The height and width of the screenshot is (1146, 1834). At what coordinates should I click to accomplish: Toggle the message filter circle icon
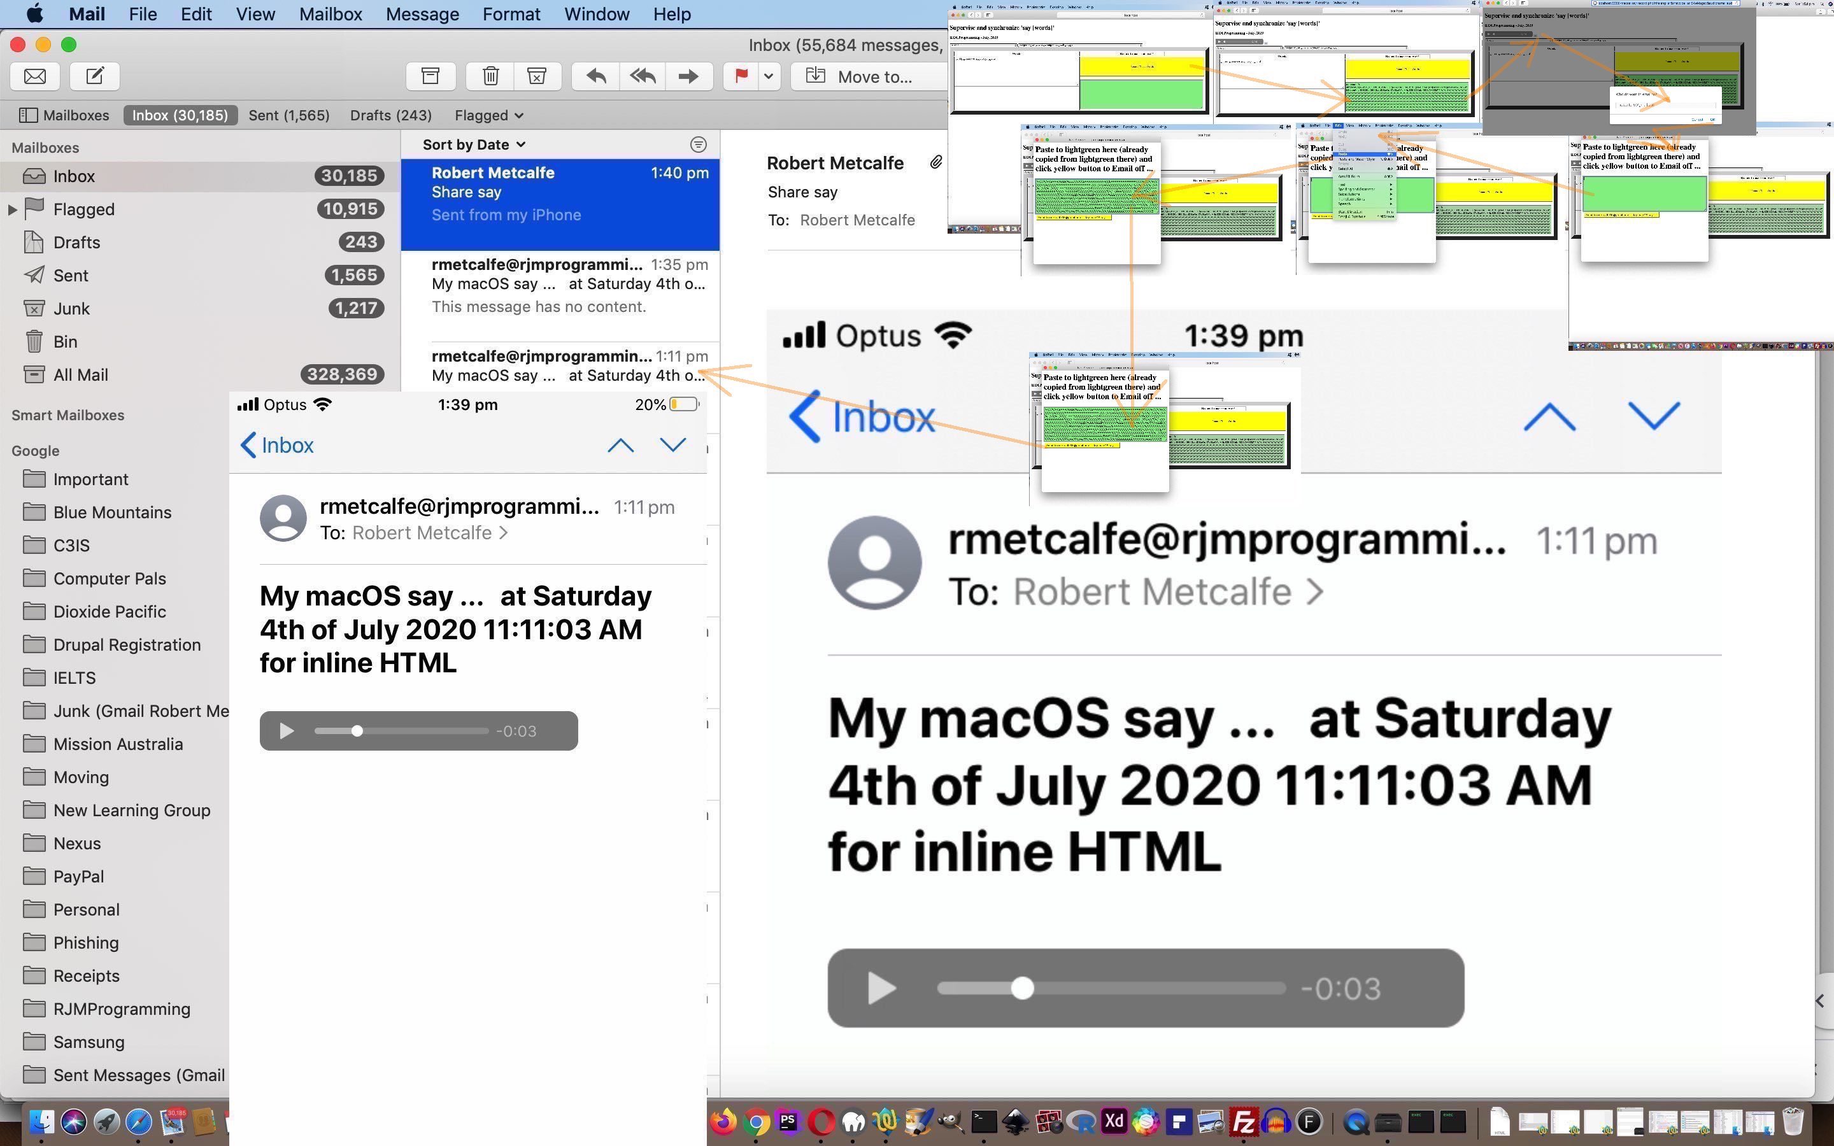tap(698, 144)
